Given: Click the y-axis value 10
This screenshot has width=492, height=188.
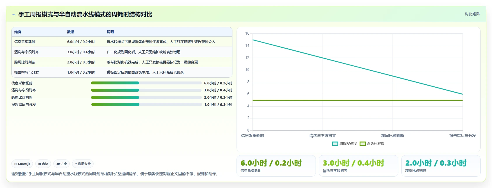Looking at the screenshot, I should pyautogui.click(x=247, y=70).
